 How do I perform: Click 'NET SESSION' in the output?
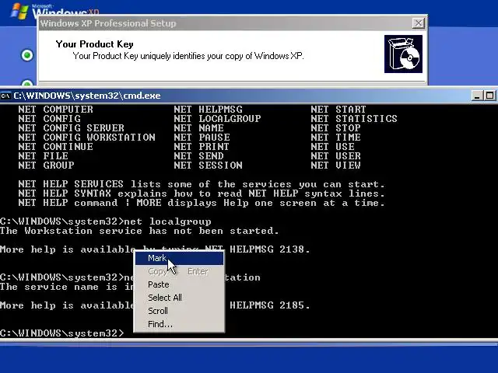pos(208,166)
